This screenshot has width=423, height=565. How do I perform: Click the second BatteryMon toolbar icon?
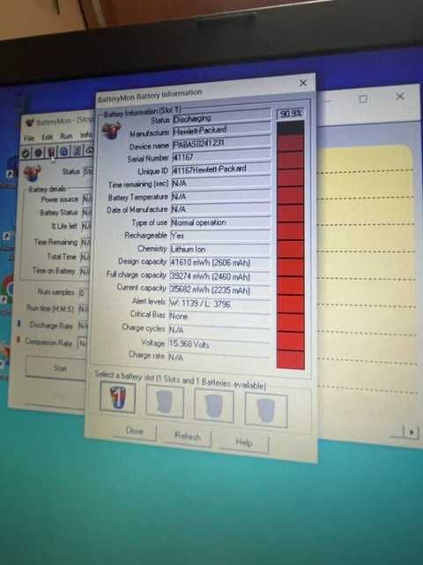click(x=38, y=153)
